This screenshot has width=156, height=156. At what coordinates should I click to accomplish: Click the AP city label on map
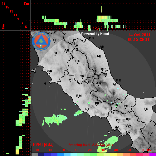(103, 69)
